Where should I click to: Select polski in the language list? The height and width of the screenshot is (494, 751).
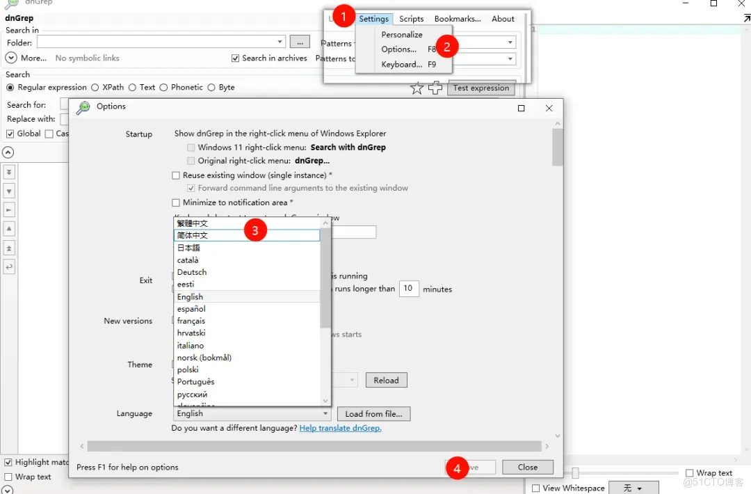pos(247,370)
